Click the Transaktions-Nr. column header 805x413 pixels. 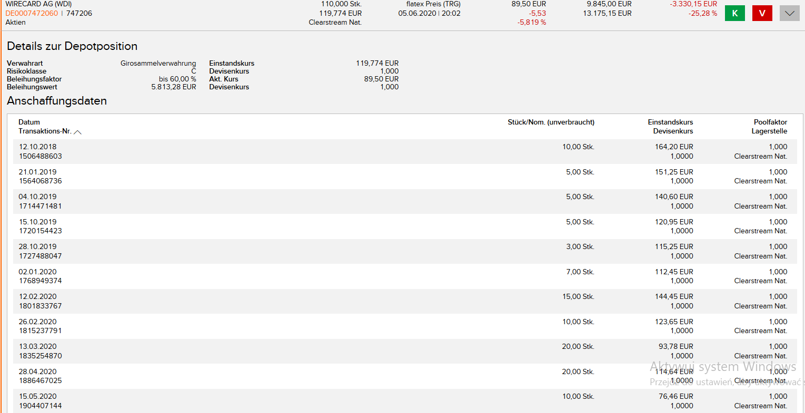pyautogui.click(x=45, y=131)
